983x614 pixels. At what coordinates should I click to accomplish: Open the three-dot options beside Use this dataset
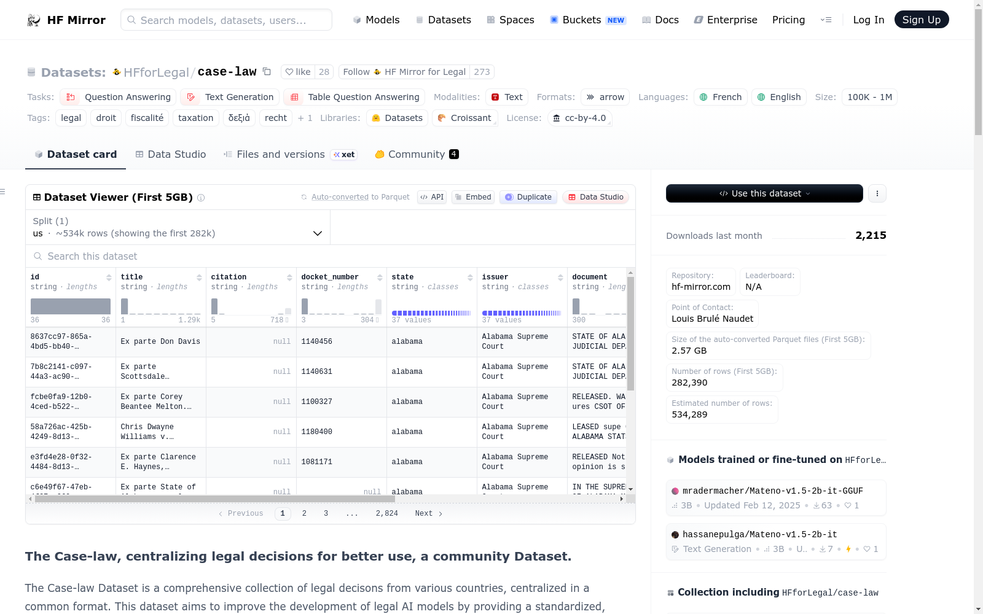tap(877, 193)
